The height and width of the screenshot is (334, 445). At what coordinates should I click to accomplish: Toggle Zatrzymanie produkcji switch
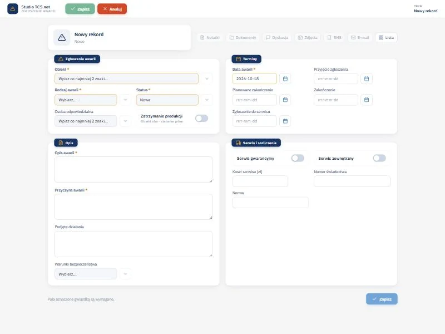(x=201, y=118)
